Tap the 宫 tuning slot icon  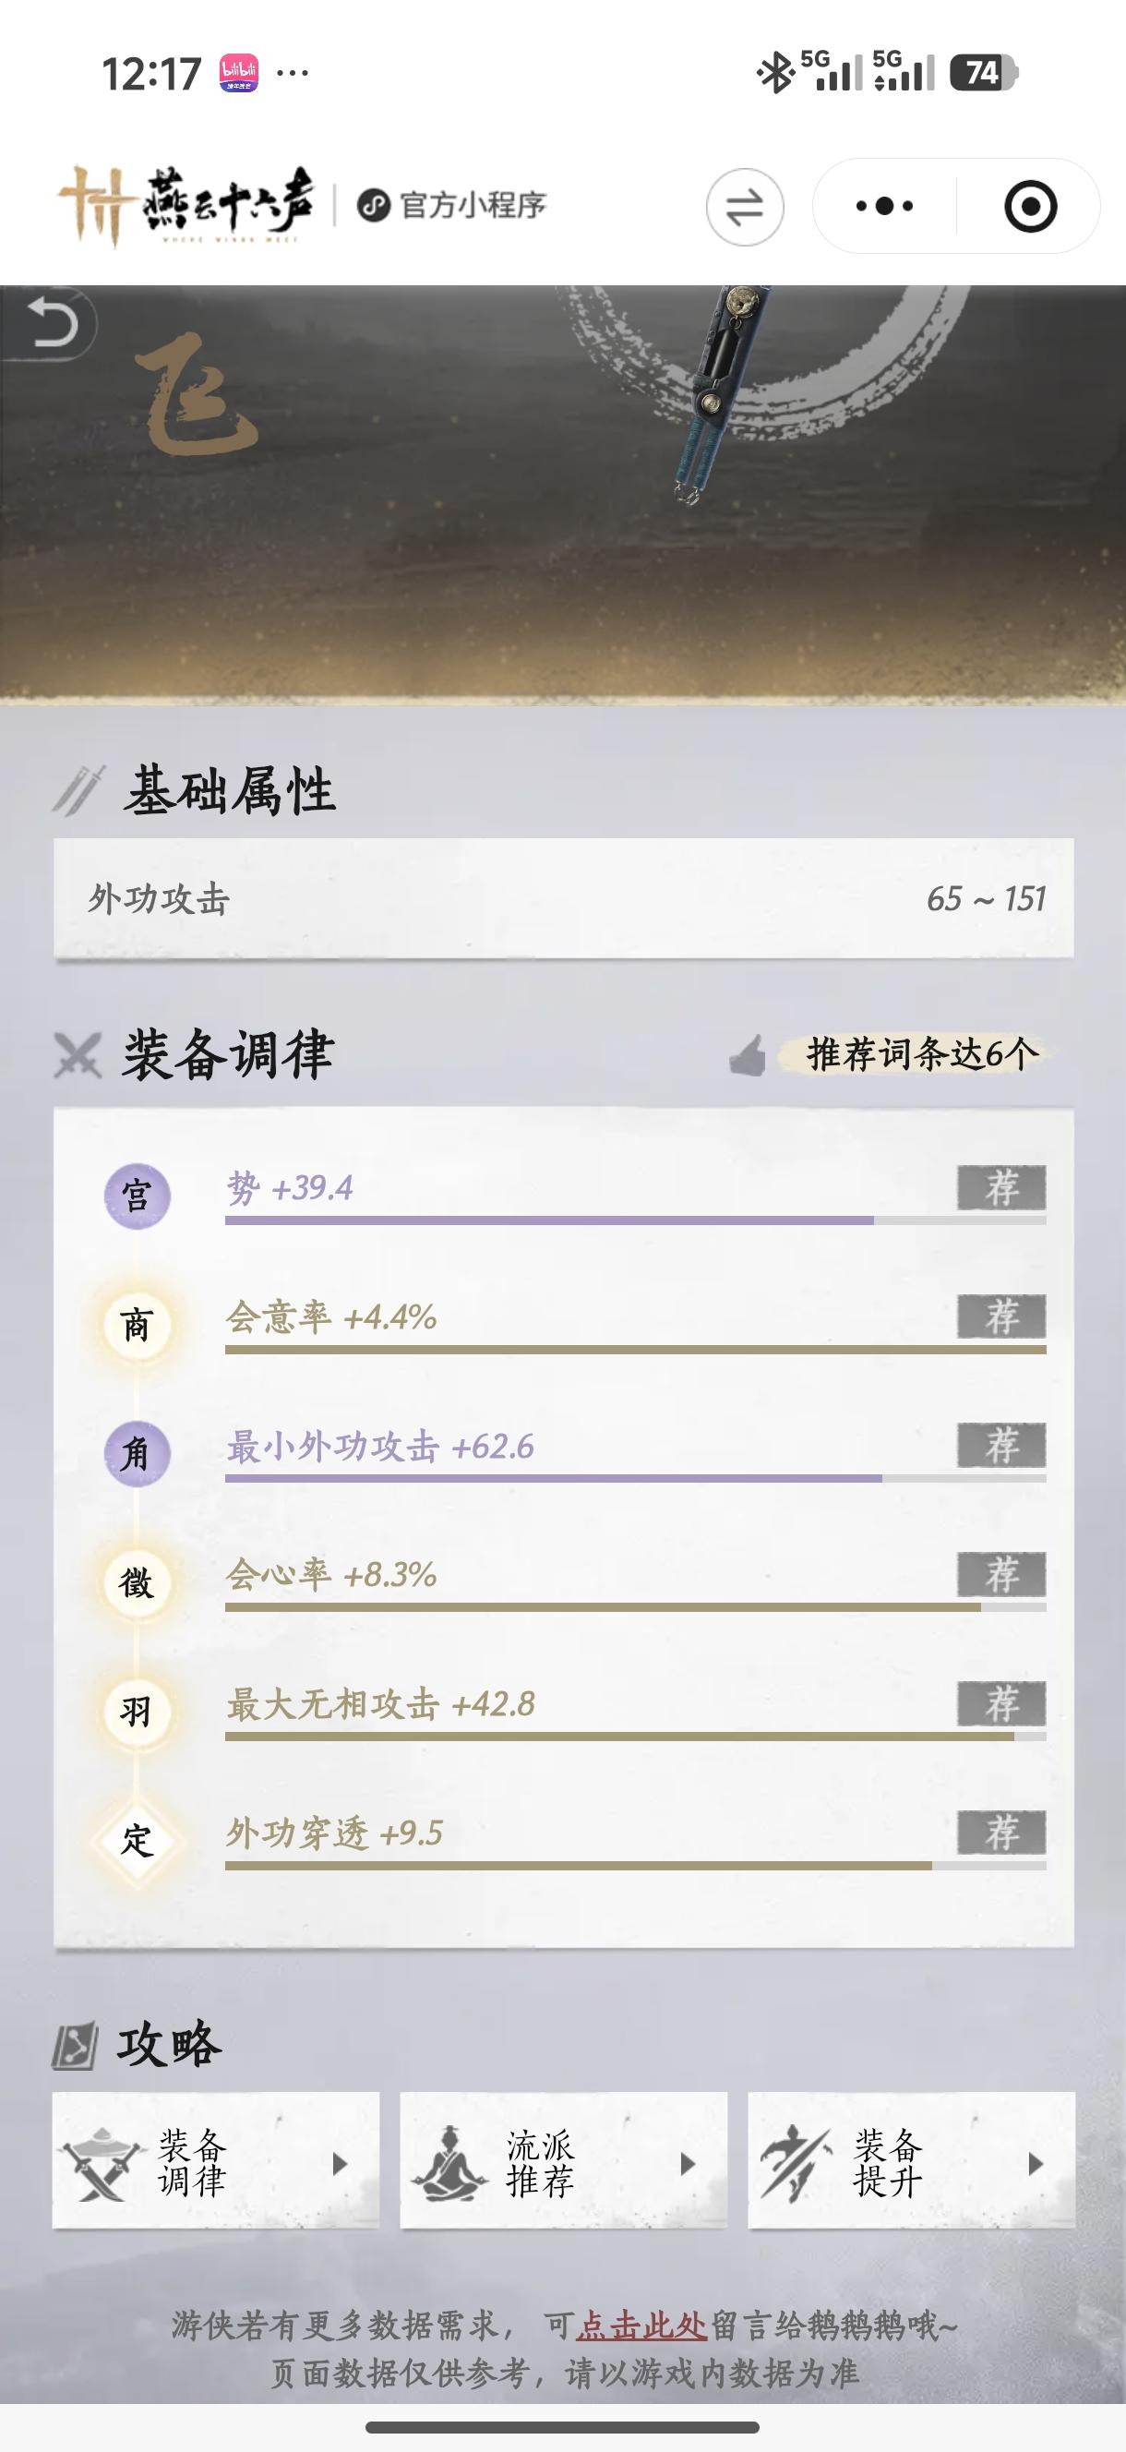[x=138, y=1196]
